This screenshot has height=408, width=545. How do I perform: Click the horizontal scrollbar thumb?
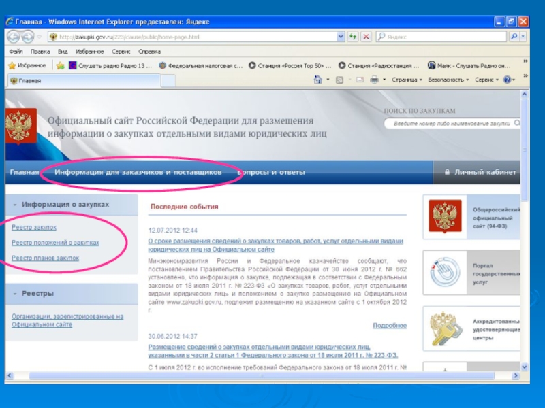(262, 376)
